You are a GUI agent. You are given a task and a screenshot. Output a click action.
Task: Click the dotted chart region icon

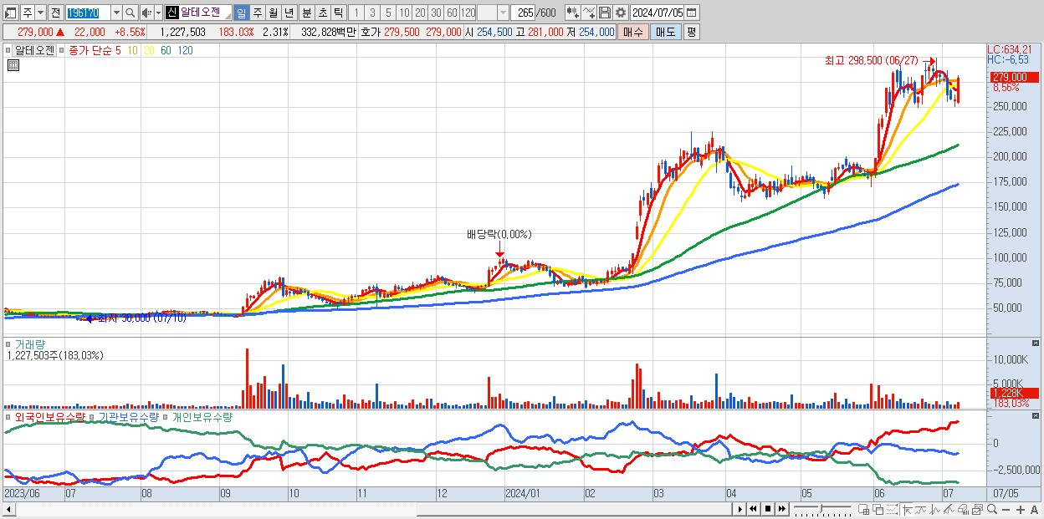pos(892,510)
